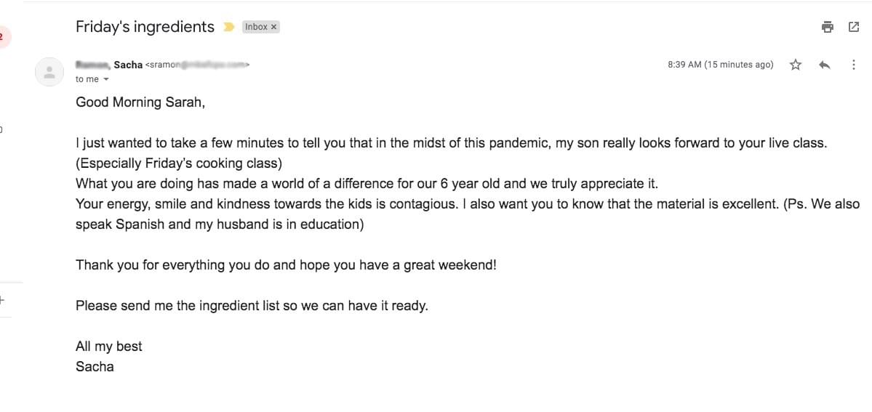Toggle the yellow importance marker
The height and width of the screenshot is (412, 872).
tap(228, 27)
